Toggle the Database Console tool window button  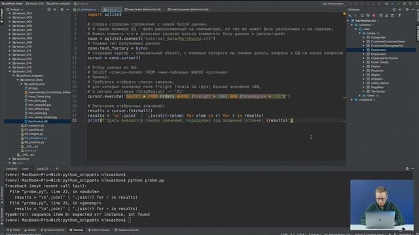126,230
